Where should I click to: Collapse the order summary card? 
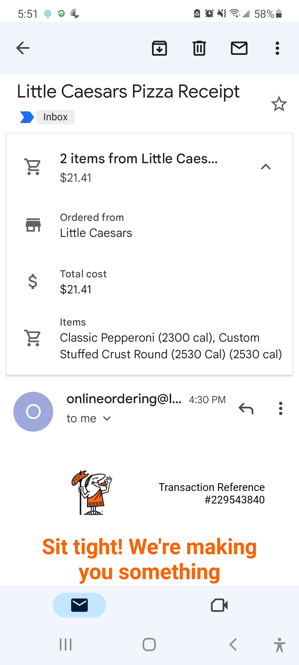[x=266, y=167]
